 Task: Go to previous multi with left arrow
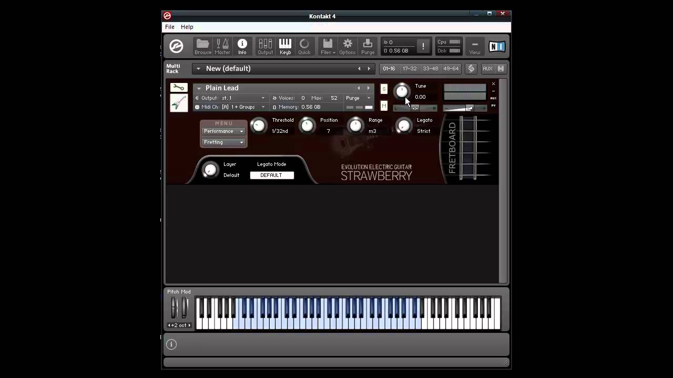click(x=359, y=69)
